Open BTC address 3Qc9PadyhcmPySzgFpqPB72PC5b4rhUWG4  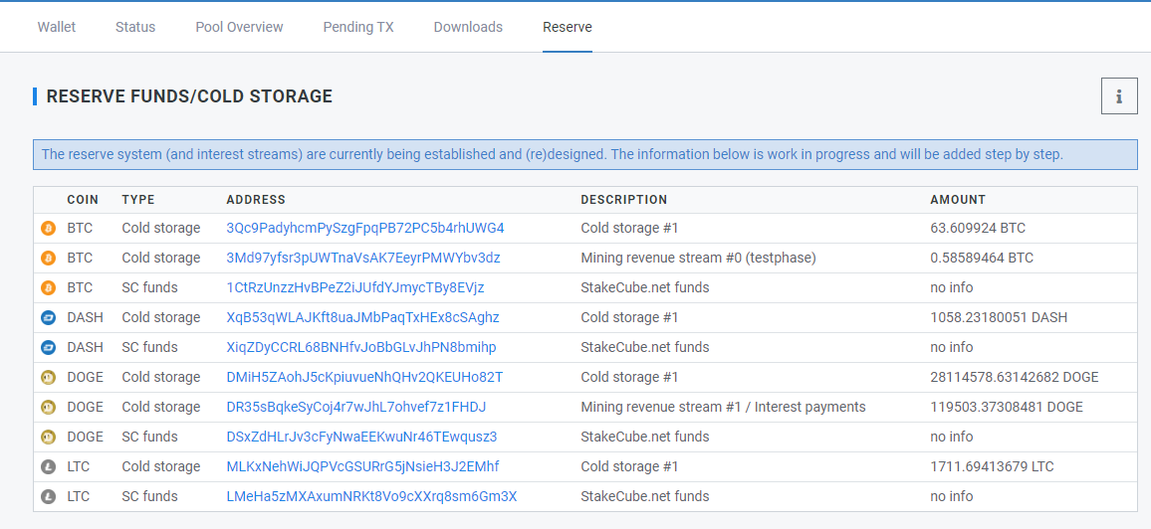pos(365,228)
